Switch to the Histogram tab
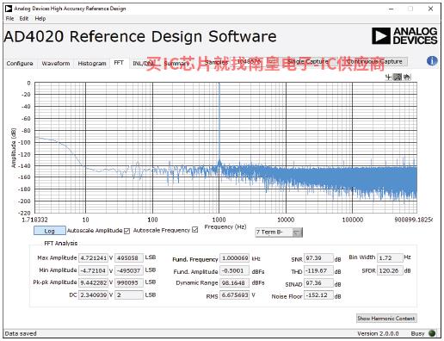 tap(92, 63)
